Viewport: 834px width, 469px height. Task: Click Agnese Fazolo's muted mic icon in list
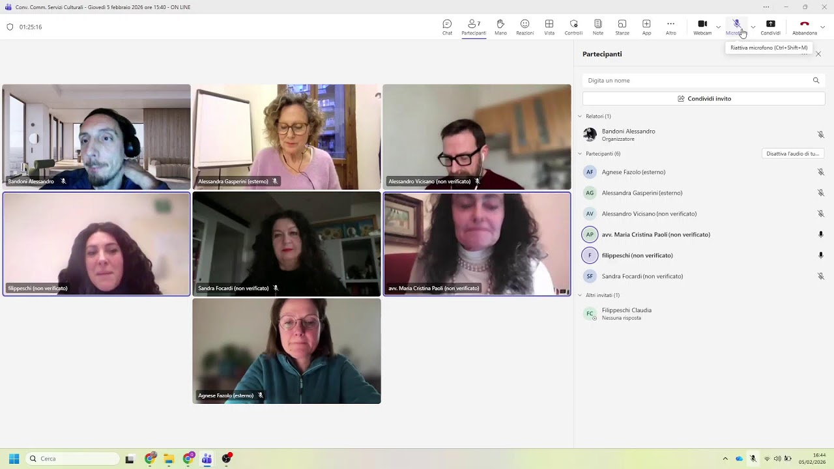pos(821,172)
